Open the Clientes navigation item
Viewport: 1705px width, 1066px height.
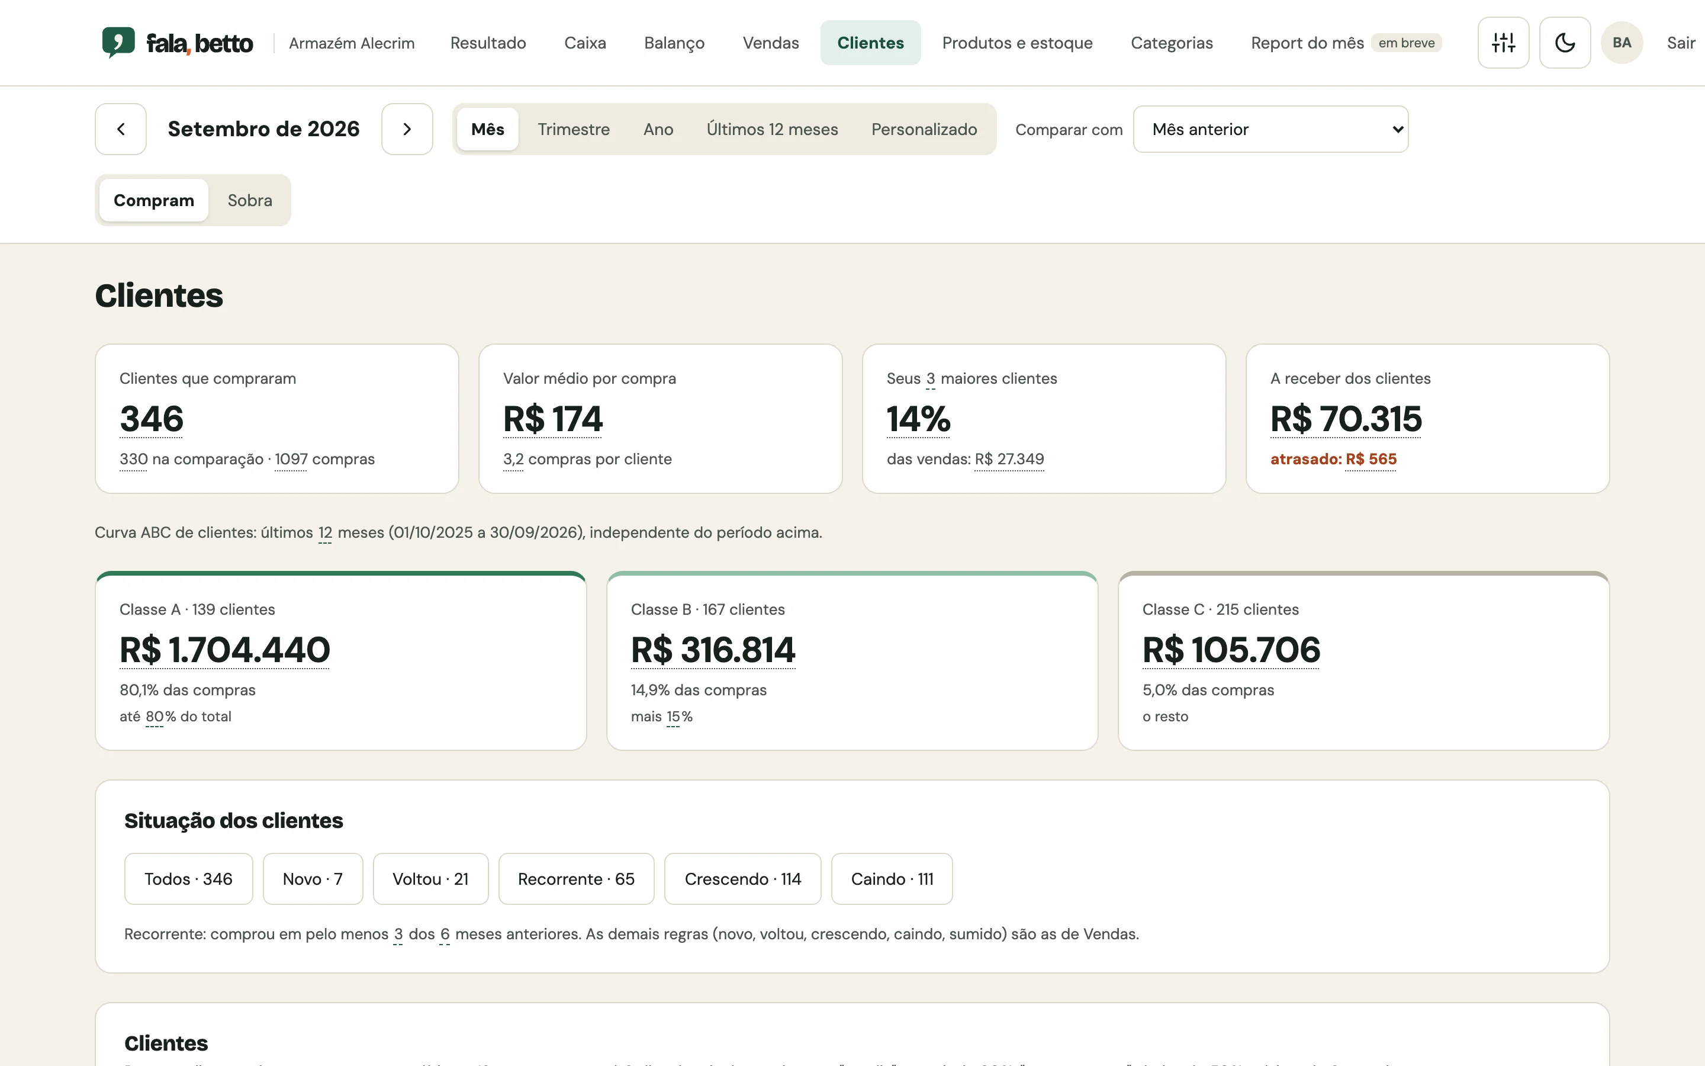point(870,43)
